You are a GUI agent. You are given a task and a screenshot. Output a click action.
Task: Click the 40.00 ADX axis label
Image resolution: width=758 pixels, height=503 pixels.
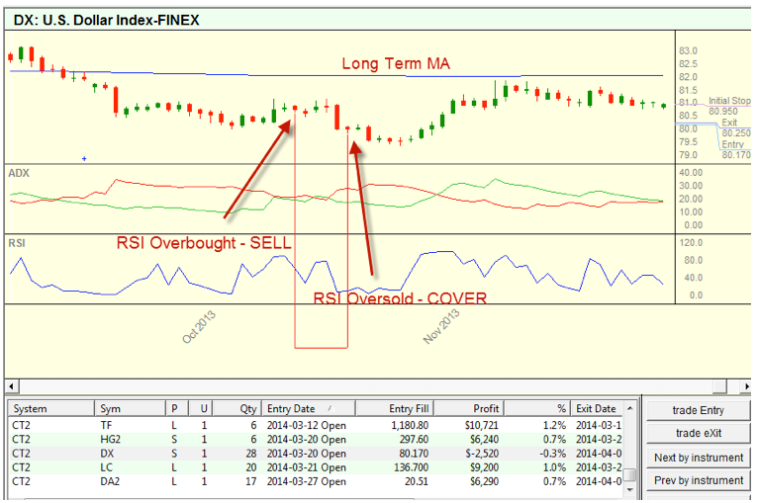click(x=691, y=172)
